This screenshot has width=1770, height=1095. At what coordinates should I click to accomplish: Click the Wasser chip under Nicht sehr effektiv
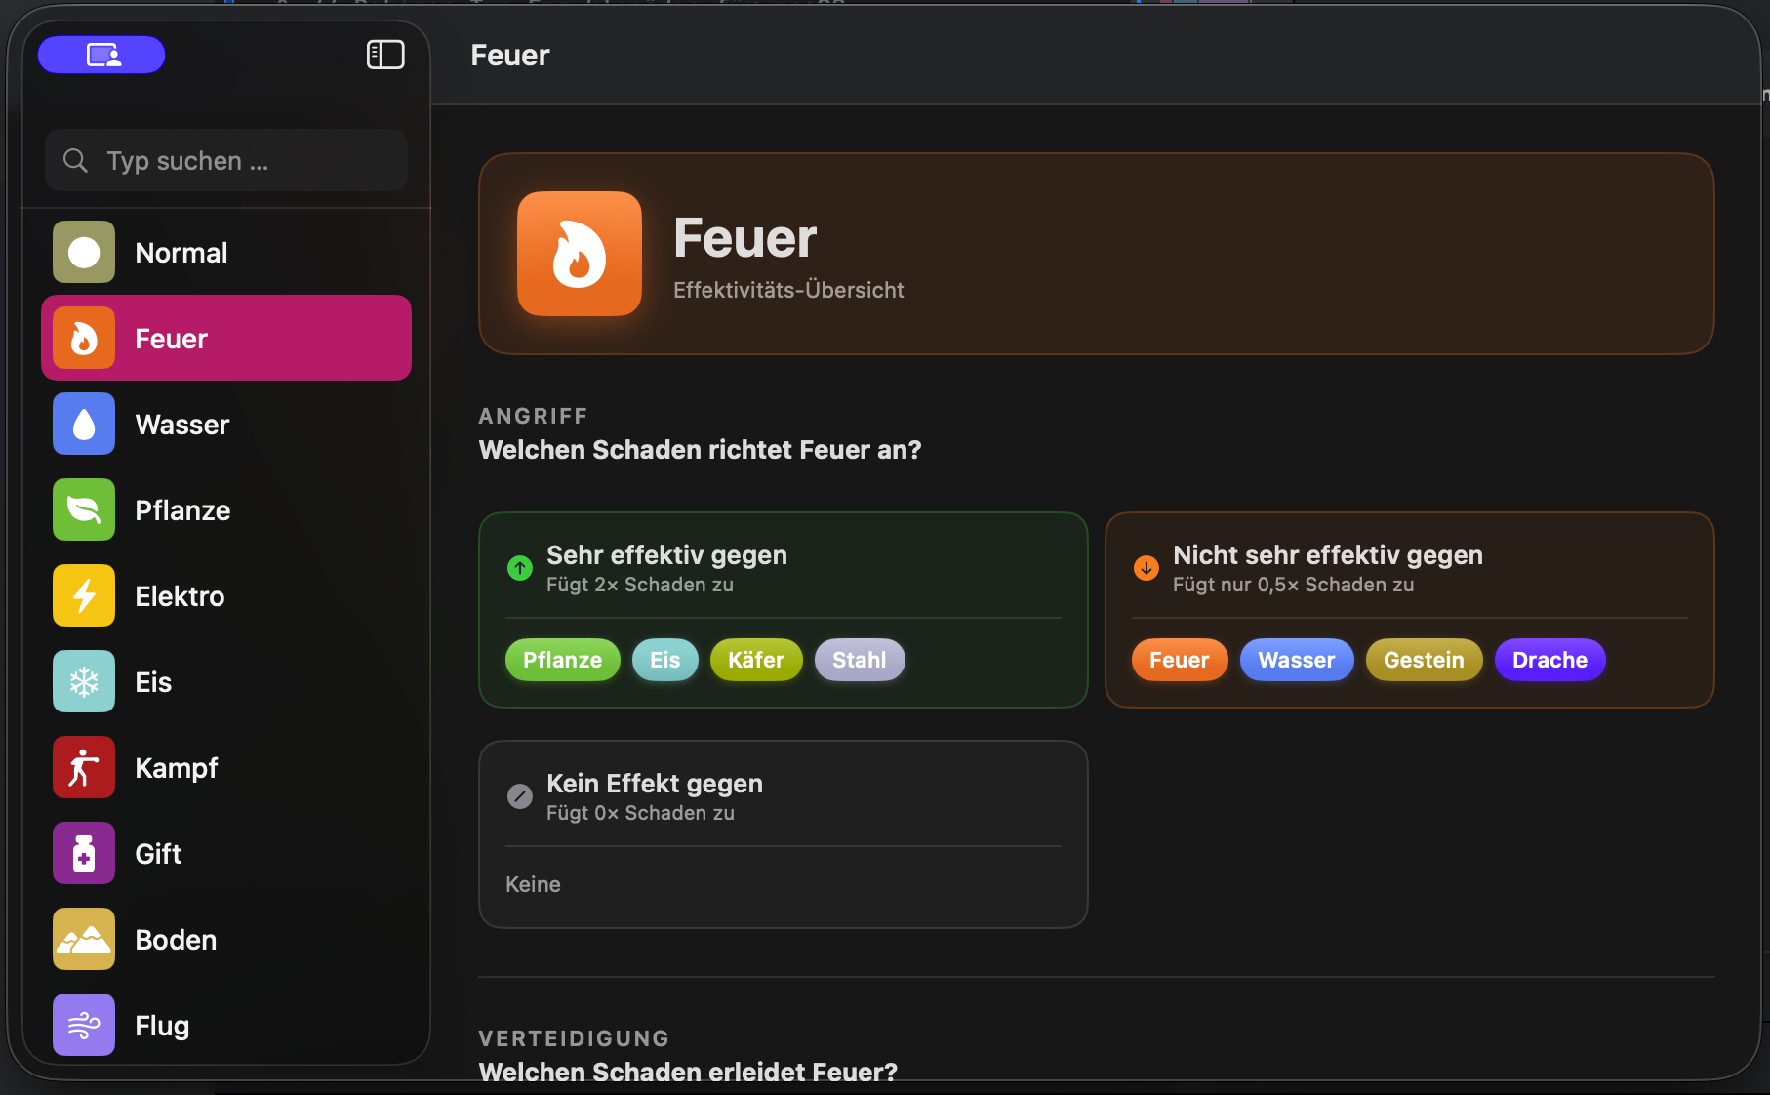(1297, 660)
